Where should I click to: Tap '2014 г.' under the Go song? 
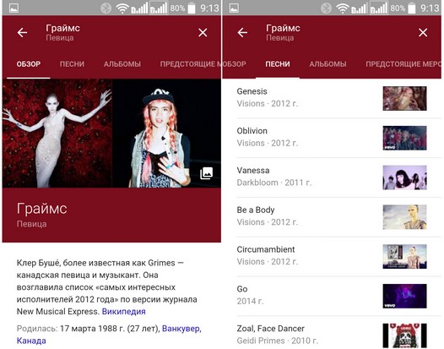pos(251,301)
